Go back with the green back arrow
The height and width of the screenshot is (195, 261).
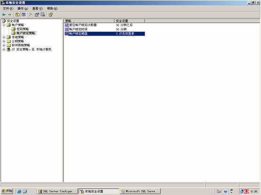point(4,15)
